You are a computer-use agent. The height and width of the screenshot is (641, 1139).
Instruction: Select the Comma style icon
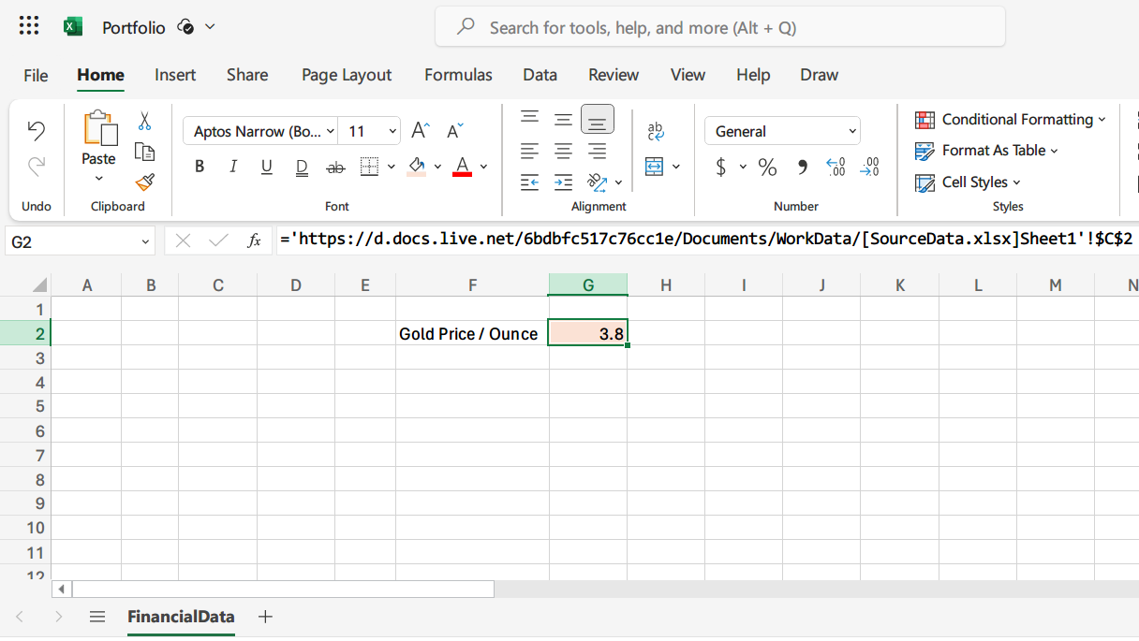(801, 167)
